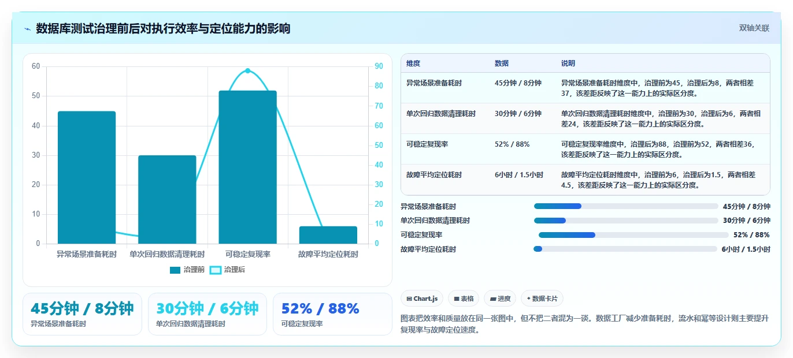Viewport: 793px width, 358px height.
Task: Click the Chart.js tag
Action: 422,299
